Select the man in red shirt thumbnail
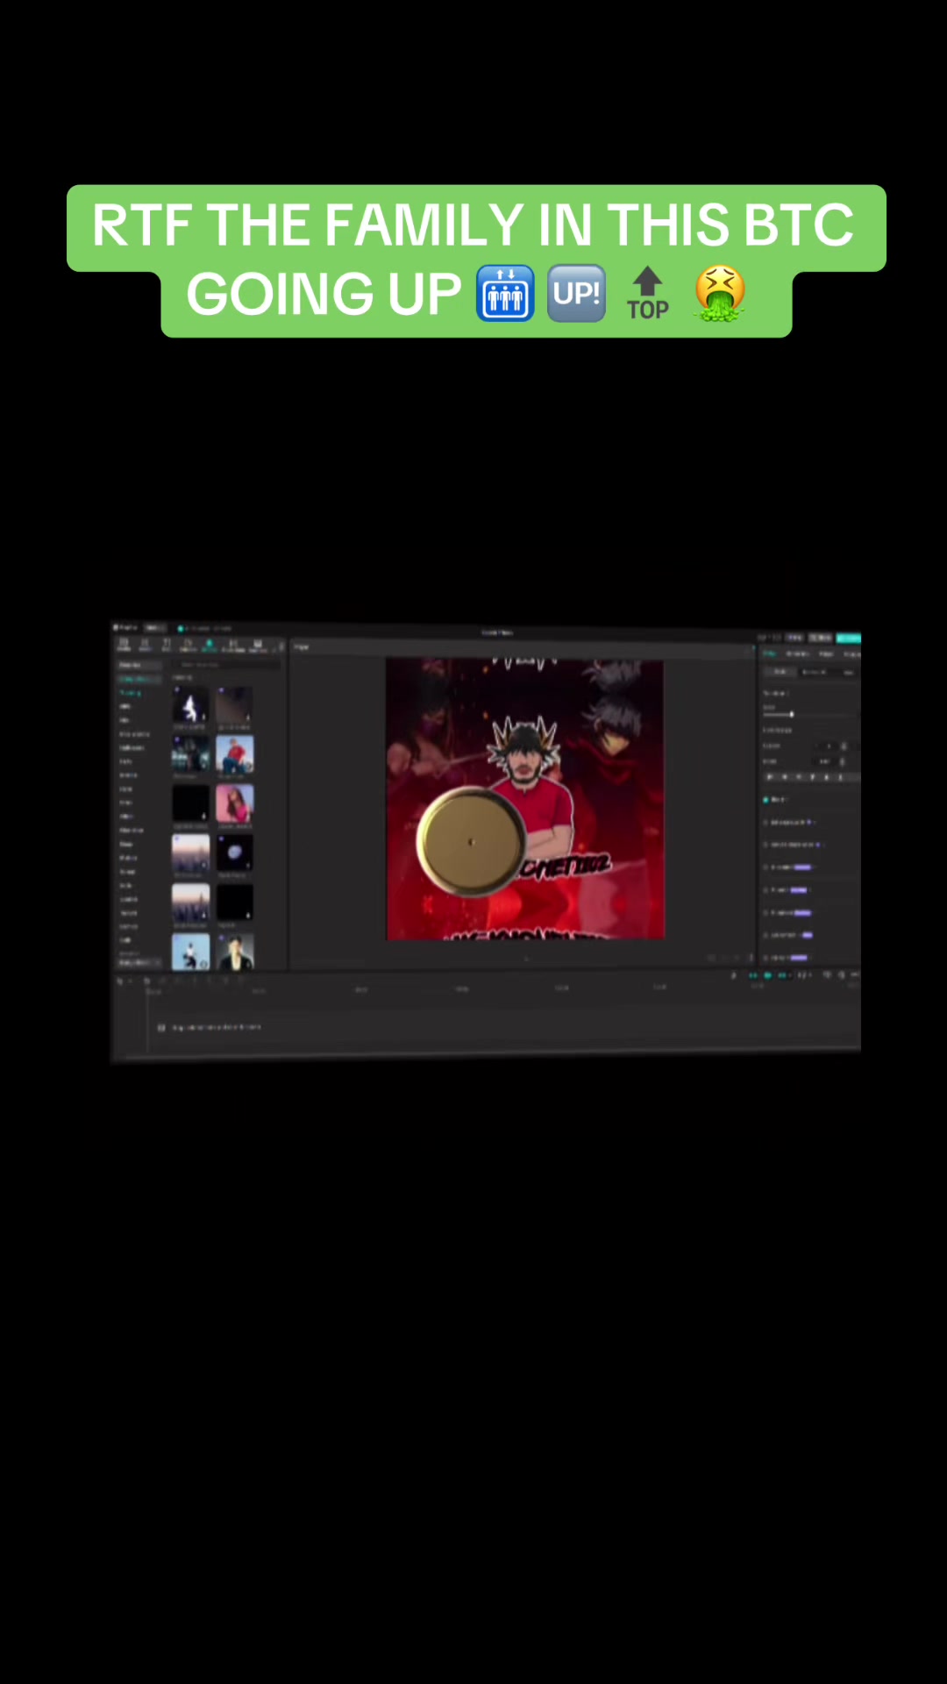The image size is (947, 1684). (x=235, y=753)
